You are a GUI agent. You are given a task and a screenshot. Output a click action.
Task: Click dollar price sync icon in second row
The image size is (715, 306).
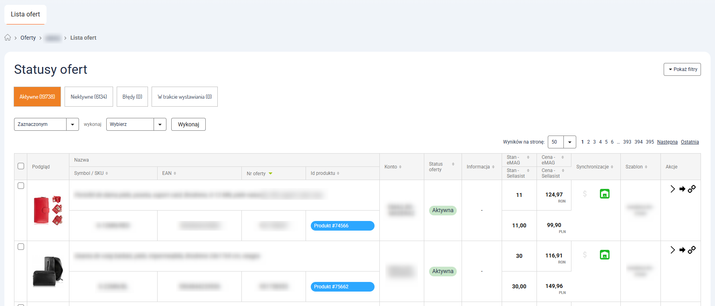585,255
